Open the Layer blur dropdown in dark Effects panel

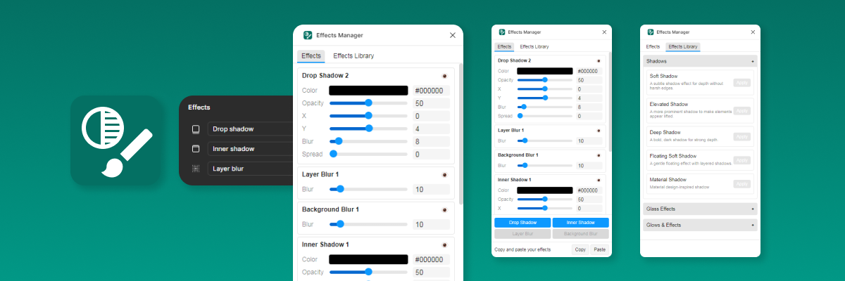coord(250,169)
